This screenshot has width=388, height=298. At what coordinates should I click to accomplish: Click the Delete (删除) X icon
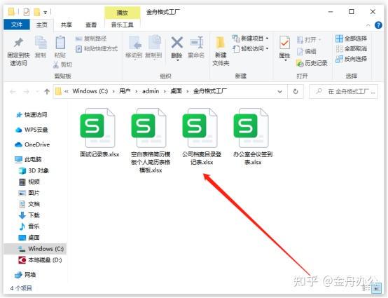point(177,43)
